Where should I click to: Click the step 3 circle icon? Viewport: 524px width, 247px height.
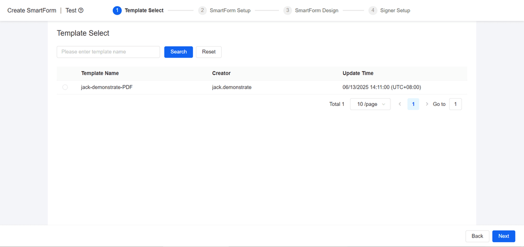pyautogui.click(x=287, y=10)
